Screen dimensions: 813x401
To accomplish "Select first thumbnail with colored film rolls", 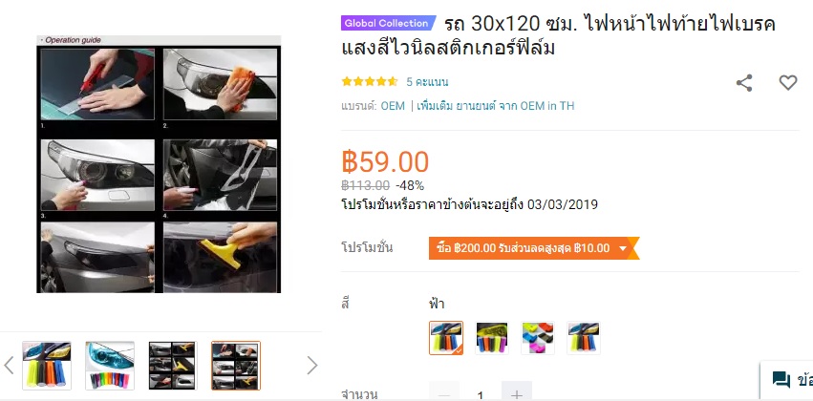I will (x=47, y=366).
